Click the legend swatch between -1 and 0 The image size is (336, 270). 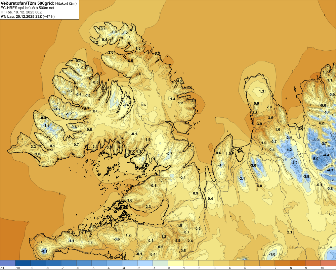(x=160, y=263)
